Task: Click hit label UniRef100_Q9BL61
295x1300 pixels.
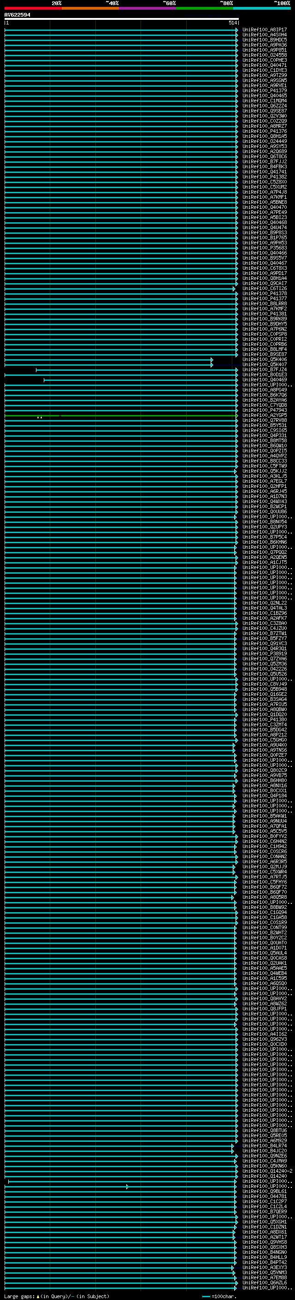Action: pos(264,1192)
